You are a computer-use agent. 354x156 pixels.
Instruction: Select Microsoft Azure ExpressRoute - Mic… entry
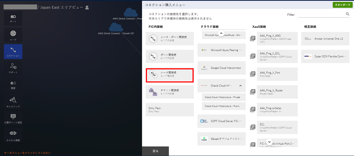[x=224, y=35]
